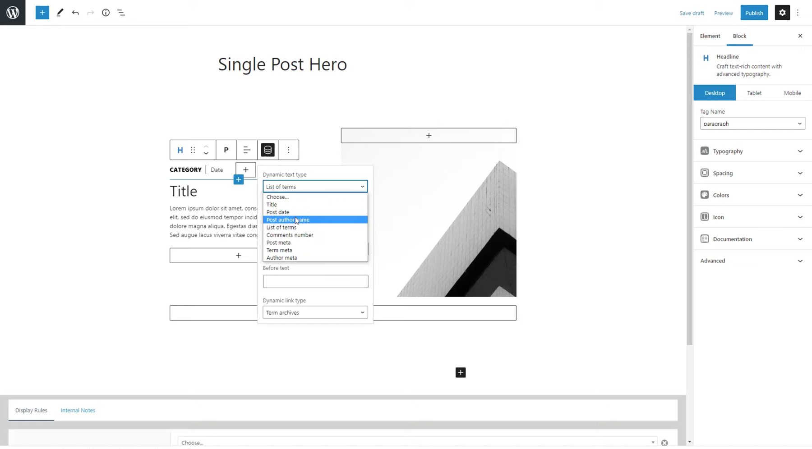The height and width of the screenshot is (449, 812).
Task: Open the Tag Name dropdown
Action: click(x=752, y=123)
